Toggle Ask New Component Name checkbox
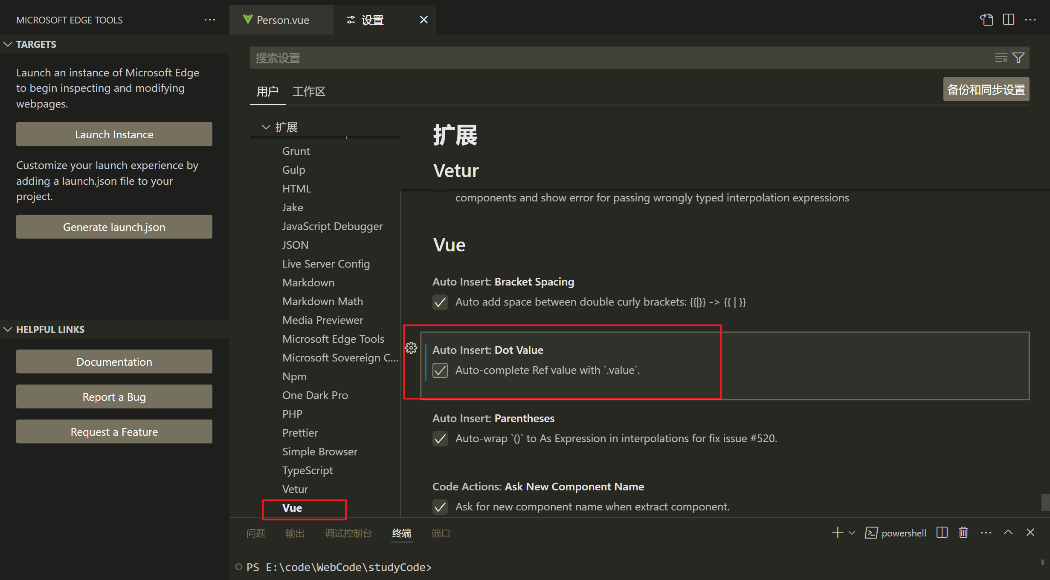Viewport: 1050px width, 580px height. [x=440, y=507]
